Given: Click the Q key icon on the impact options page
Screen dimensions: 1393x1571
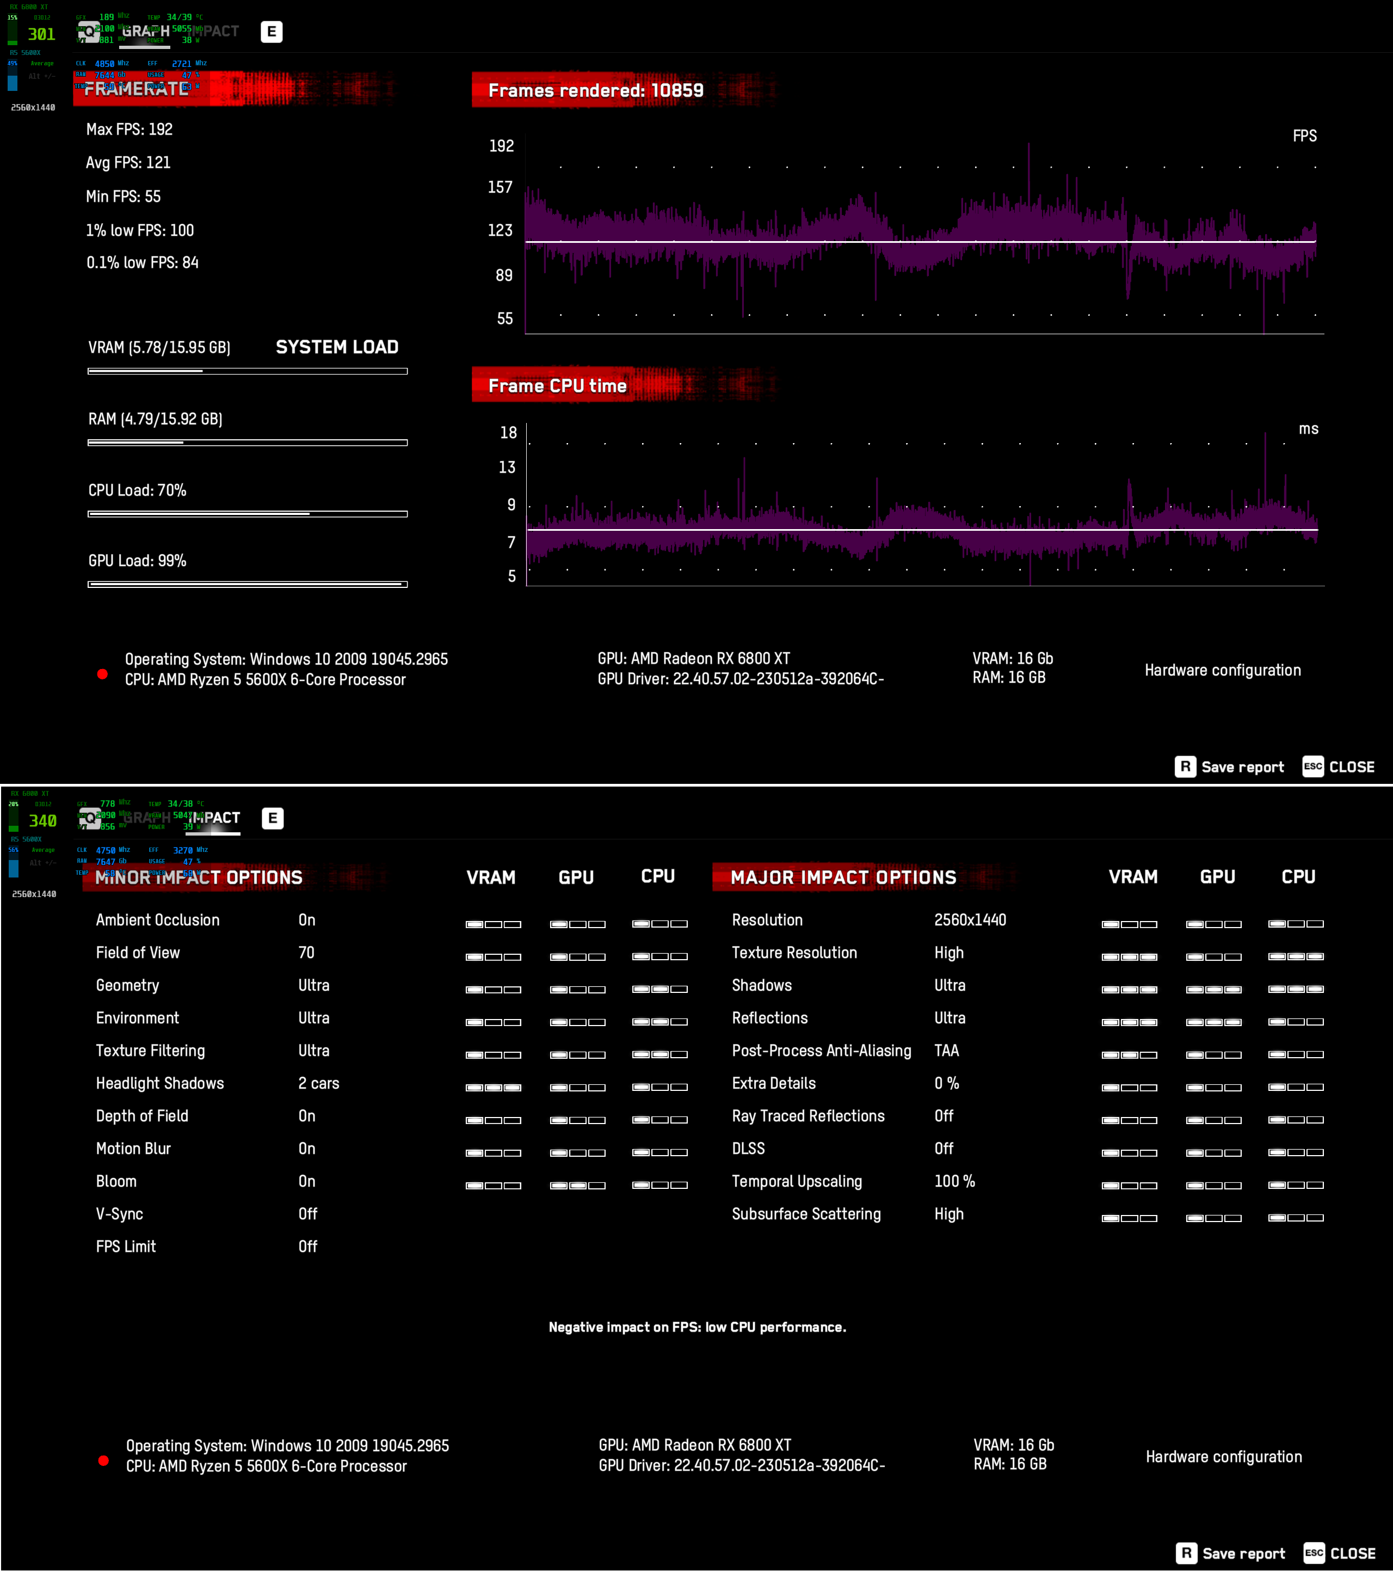Looking at the screenshot, I should tap(90, 819).
